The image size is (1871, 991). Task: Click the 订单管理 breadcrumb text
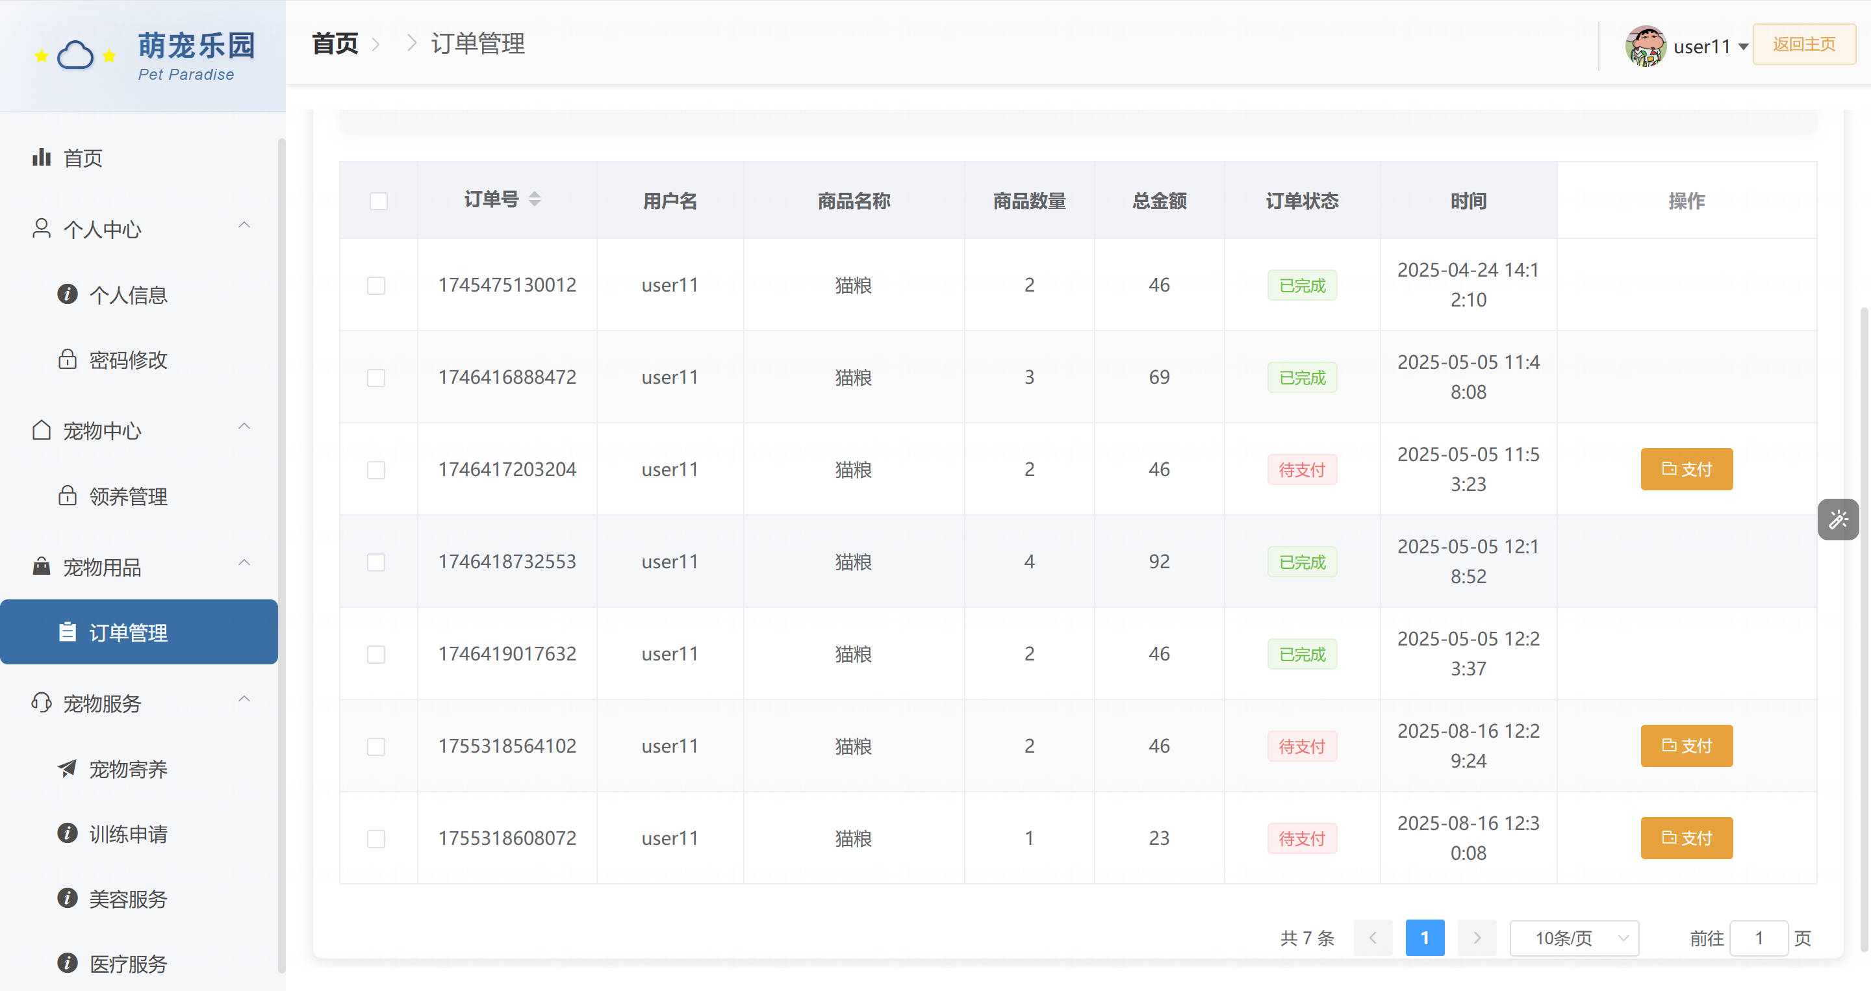coord(478,44)
